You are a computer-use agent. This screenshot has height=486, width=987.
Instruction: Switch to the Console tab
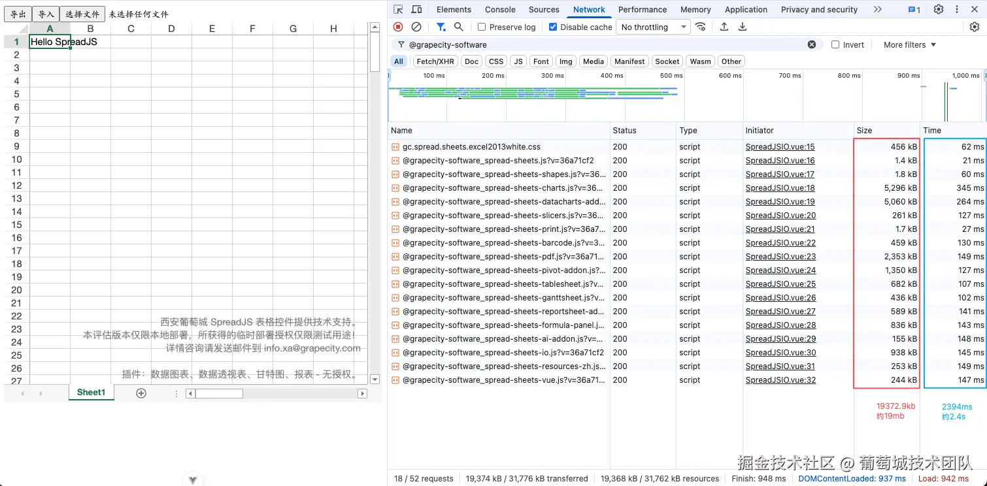coord(500,9)
